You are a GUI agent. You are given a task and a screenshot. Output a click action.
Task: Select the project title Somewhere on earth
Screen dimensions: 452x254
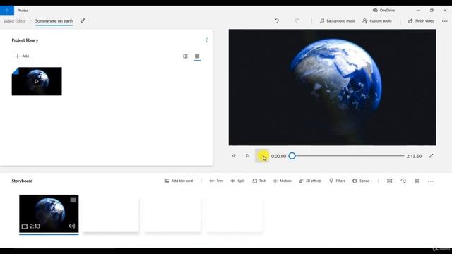(x=54, y=21)
